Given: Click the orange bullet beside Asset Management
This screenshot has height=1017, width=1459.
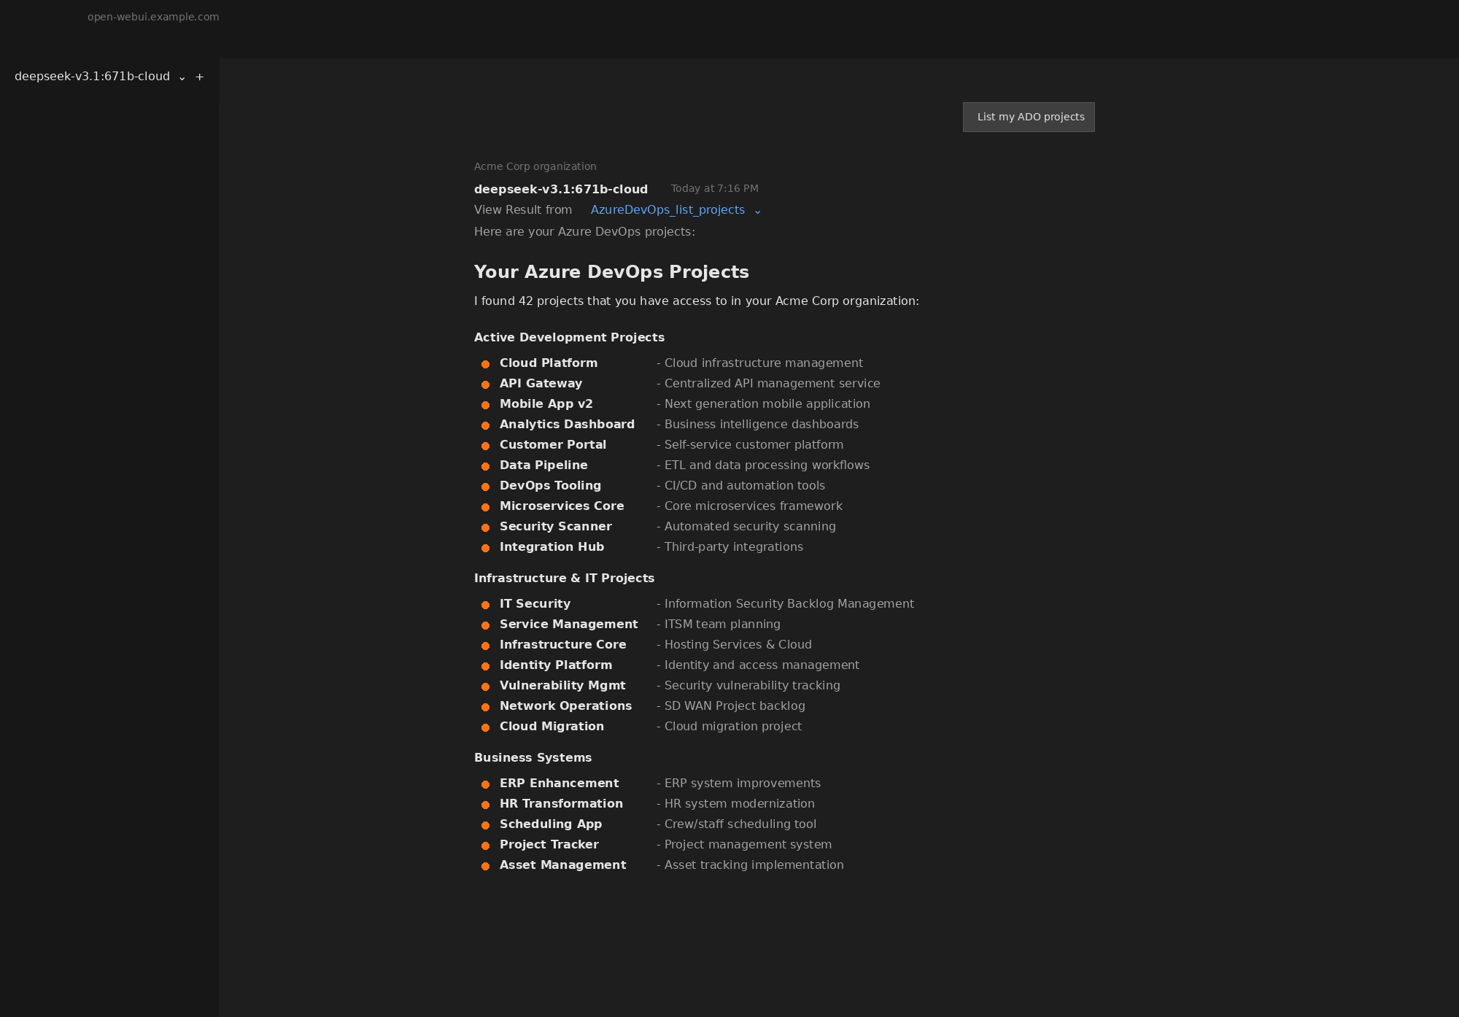Looking at the screenshot, I should pyautogui.click(x=486, y=865).
